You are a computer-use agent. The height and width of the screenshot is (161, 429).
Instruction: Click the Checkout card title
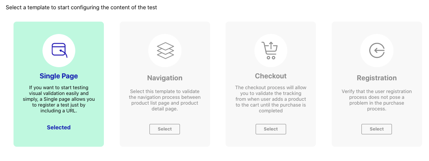[x=271, y=76]
